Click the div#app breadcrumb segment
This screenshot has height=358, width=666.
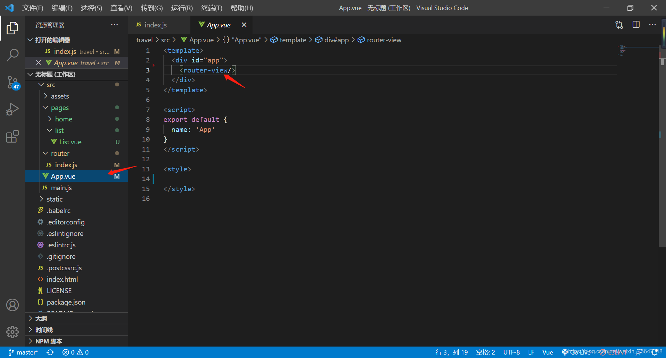[x=332, y=40]
